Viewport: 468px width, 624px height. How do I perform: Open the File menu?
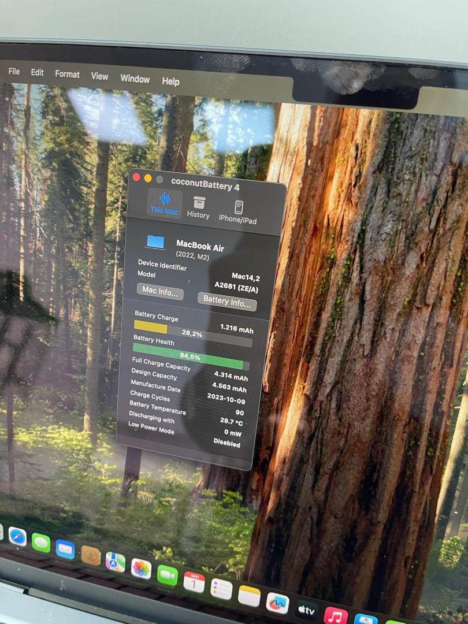(14, 71)
